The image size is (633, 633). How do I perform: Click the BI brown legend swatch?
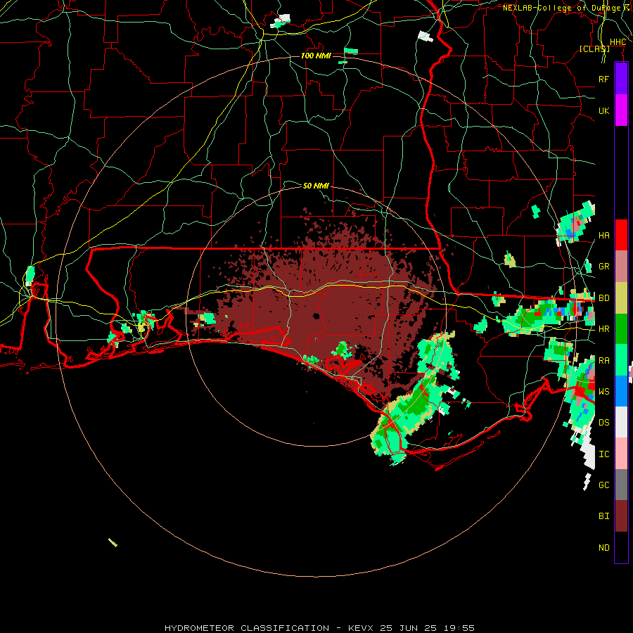click(x=621, y=516)
